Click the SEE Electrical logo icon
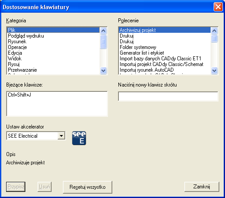Screen dimensions: 225x198 pyautogui.click(x=79, y=138)
